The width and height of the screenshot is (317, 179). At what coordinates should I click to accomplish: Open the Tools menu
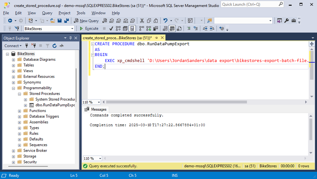[81, 13]
